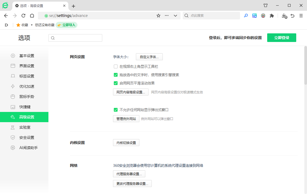Open the hamburger main menu

click(301, 16)
